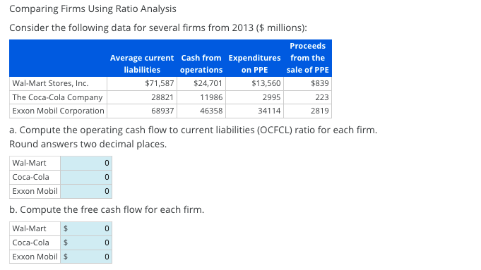Select Coca-Cola current liabilities value 28821
This screenshot has width=481, height=270.
[x=162, y=97]
